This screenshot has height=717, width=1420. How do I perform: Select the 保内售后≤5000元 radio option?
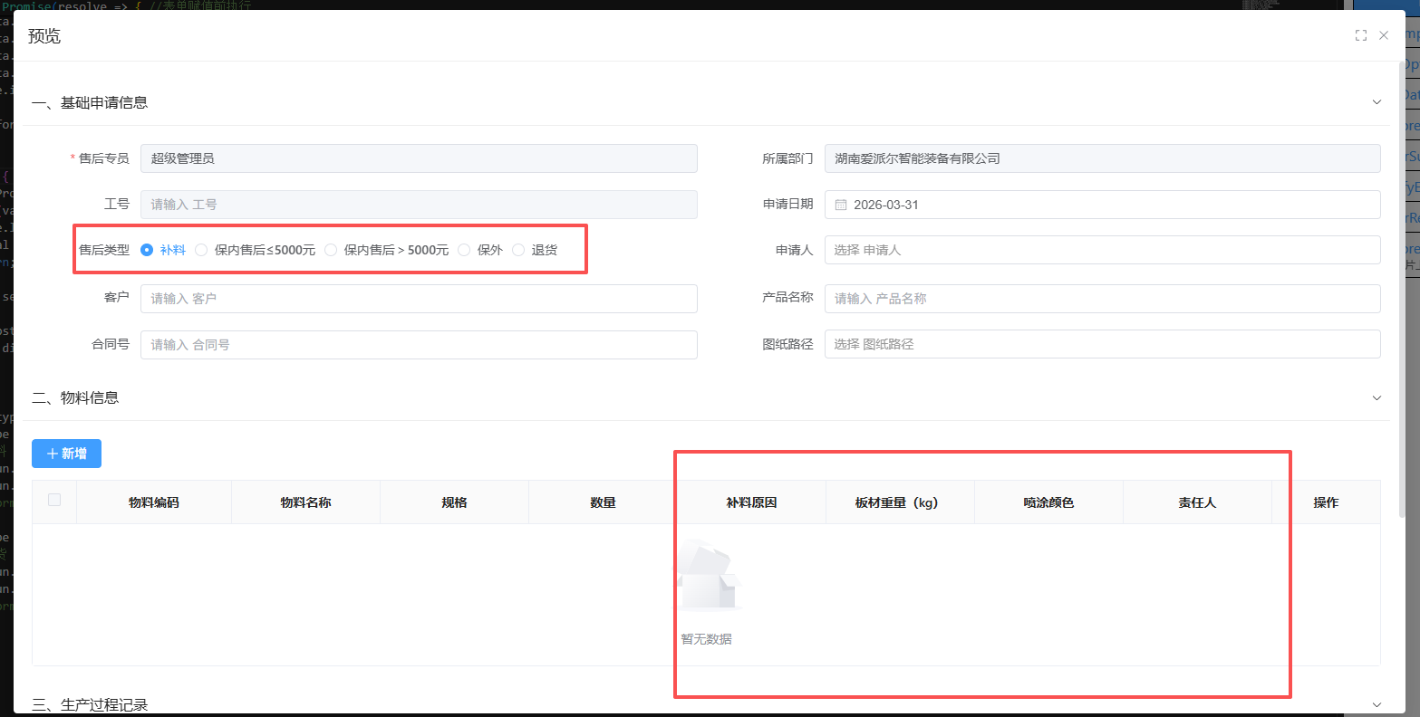(201, 250)
